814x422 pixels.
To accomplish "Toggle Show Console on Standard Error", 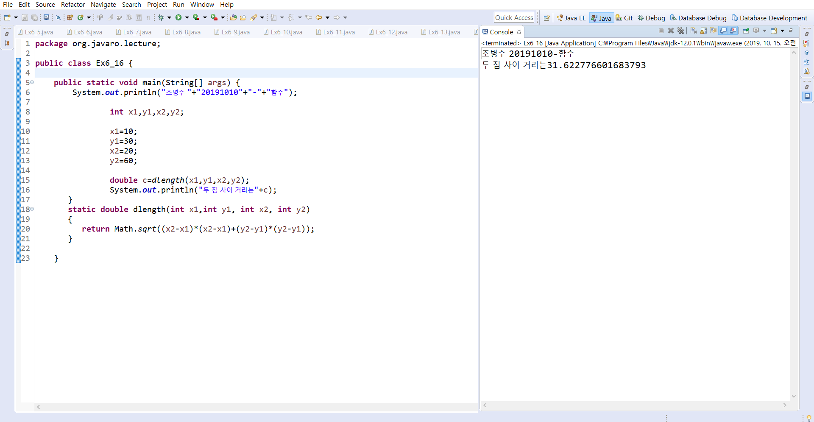I will click(x=733, y=31).
